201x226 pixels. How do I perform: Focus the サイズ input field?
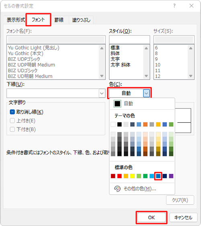click(x=174, y=40)
